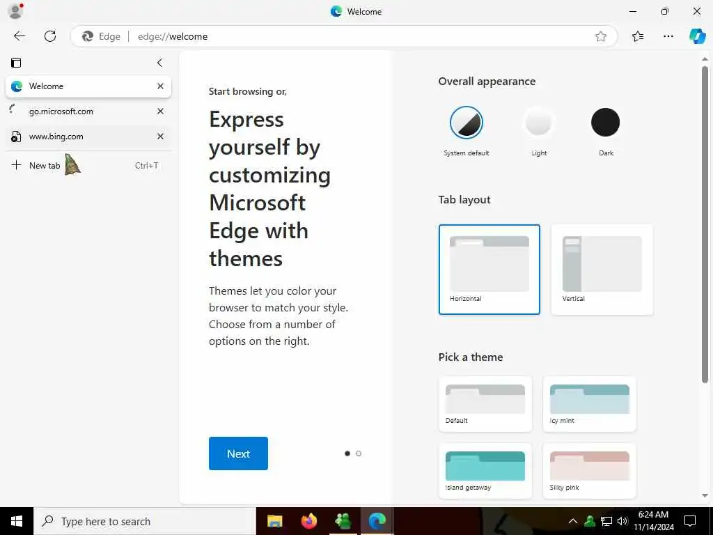Click the Next button

pyautogui.click(x=238, y=453)
